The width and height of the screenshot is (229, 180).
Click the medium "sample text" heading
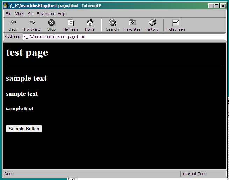(x=22, y=94)
